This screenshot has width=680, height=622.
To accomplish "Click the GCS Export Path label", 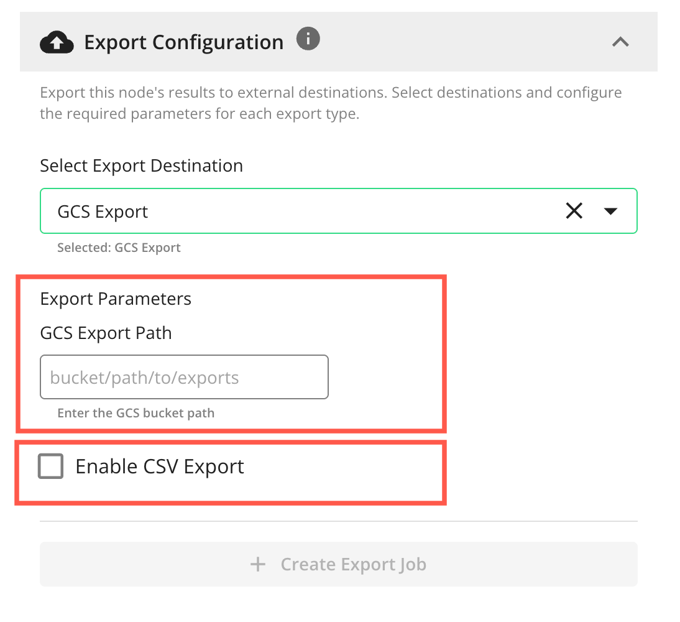I will [106, 333].
